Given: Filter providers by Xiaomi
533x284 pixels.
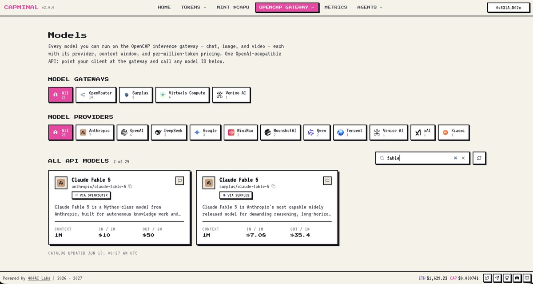Looking at the screenshot, I should [453, 132].
